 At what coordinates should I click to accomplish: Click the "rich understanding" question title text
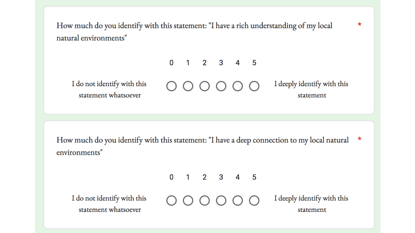(194, 26)
